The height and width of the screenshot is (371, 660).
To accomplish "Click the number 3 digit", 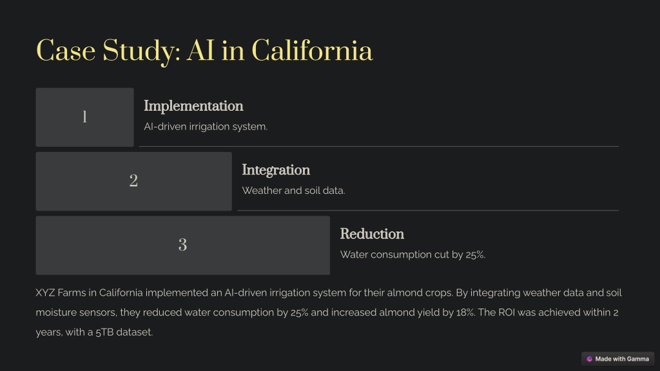I will click(182, 245).
